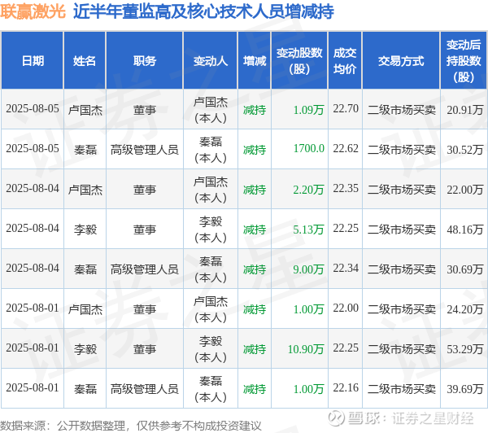Select the 姓名 column header
The image size is (488, 433).
pos(85,61)
